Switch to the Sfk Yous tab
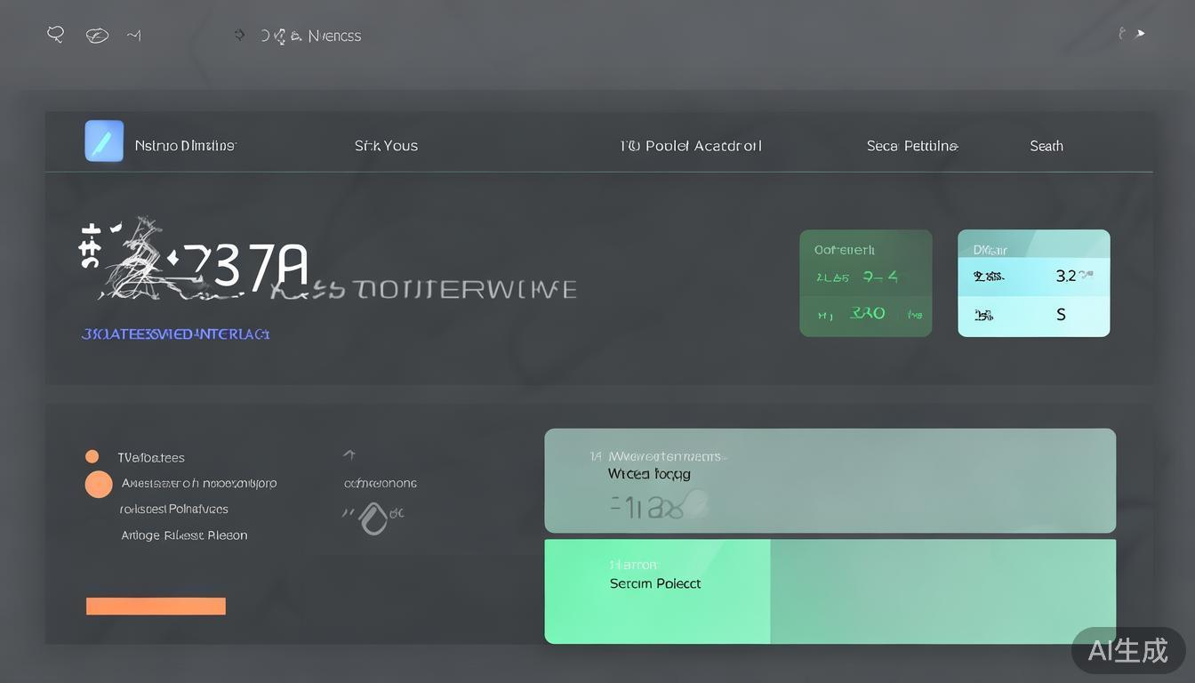 (x=386, y=146)
